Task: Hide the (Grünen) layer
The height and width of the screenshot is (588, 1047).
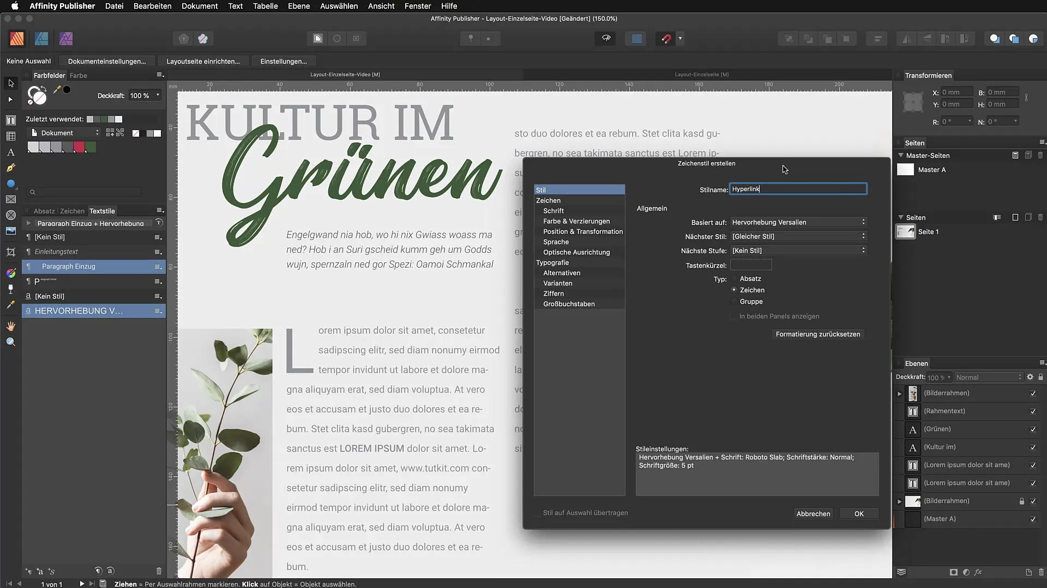Action: point(1033,430)
